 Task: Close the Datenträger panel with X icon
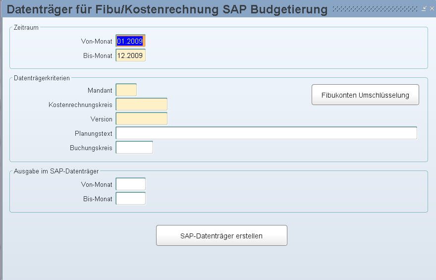click(x=431, y=9)
